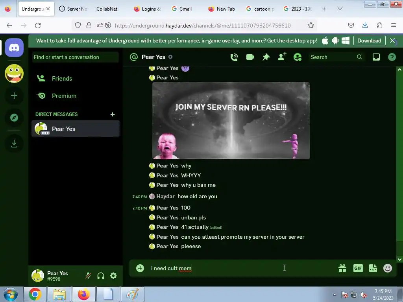Show hidden system tray icons
Screen dimensions: 403x302
tap(335, 295)
